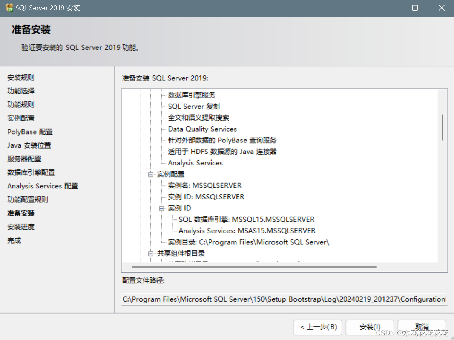Select 安装进度 step in sidebar
The image size is (454, 340).
pos(21,227)
